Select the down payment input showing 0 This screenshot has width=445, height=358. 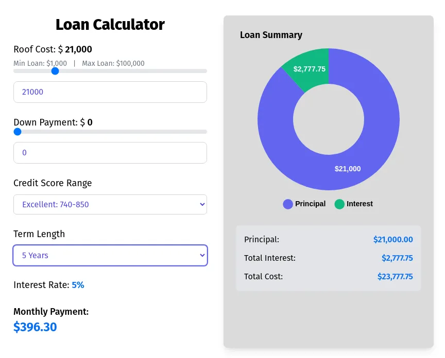click(110, 152)
